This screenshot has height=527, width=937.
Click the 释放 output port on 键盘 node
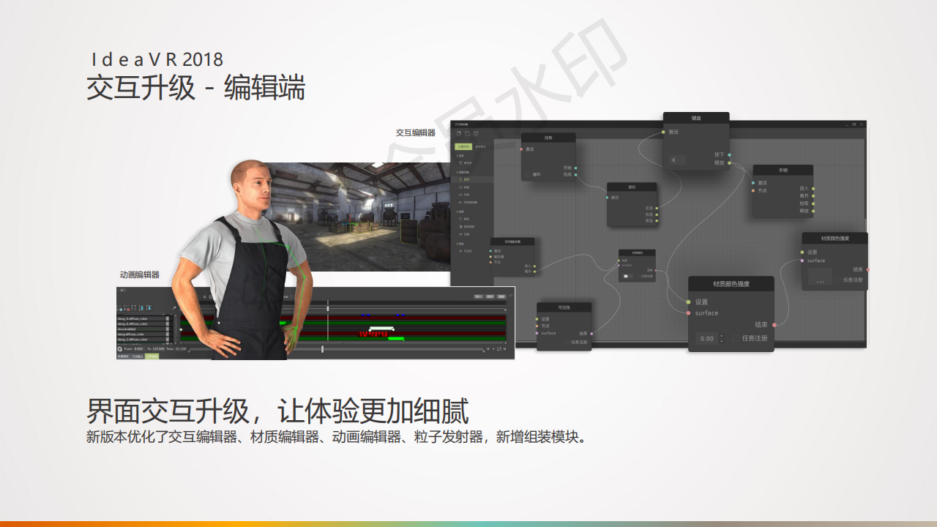coord(729,162)
